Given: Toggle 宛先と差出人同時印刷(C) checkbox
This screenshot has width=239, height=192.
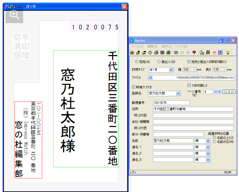Looking at the screenshot, I should coord(189,62).
